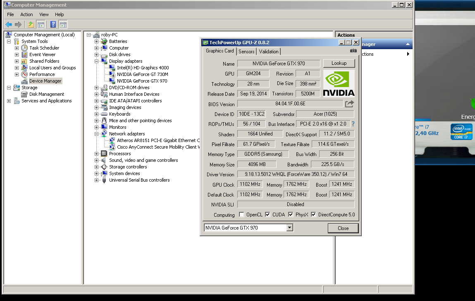Expand the Services and Applications node
This screenshot has width=475, height=301.
pyautogui.click(x=9, y=101)
